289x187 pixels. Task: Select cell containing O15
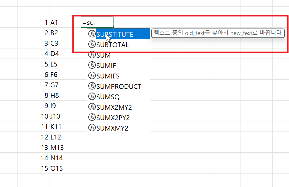[x=65, y=168]
